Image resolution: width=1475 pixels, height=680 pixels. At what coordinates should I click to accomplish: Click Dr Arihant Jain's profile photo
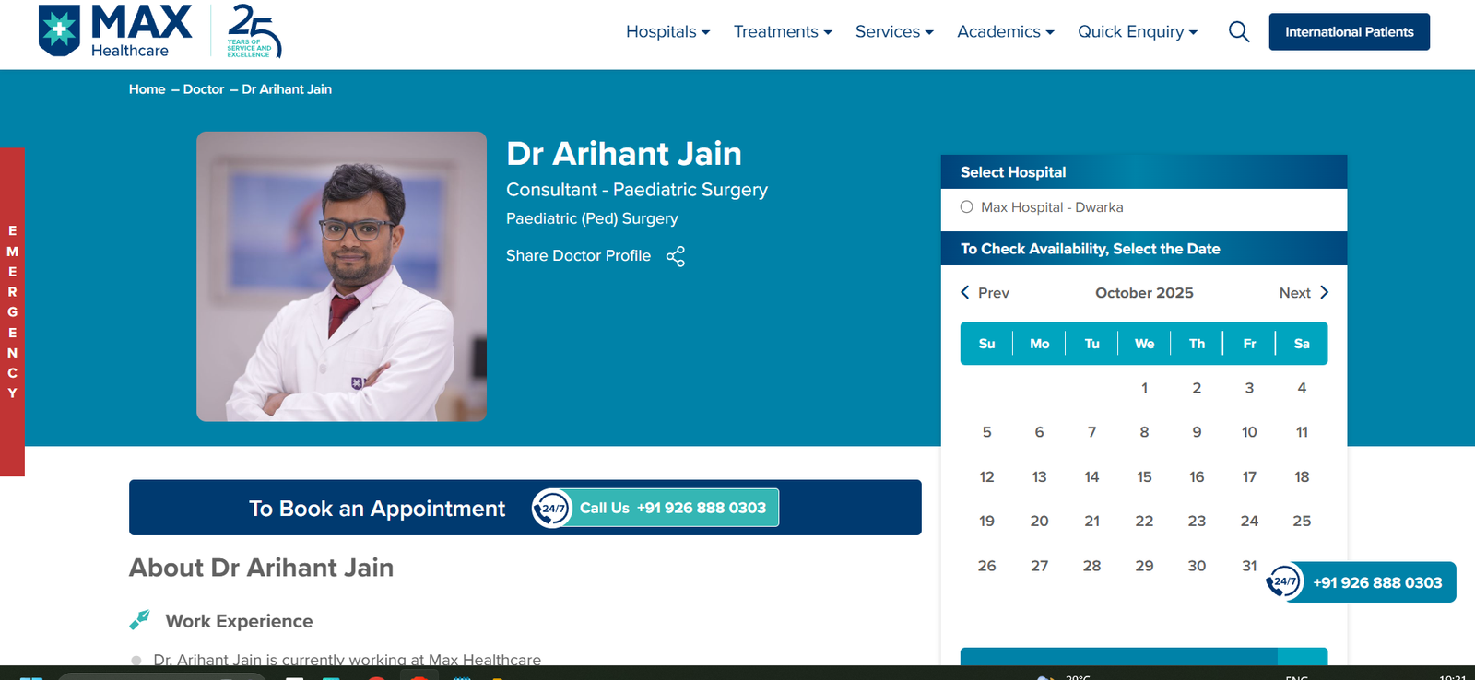341,276
